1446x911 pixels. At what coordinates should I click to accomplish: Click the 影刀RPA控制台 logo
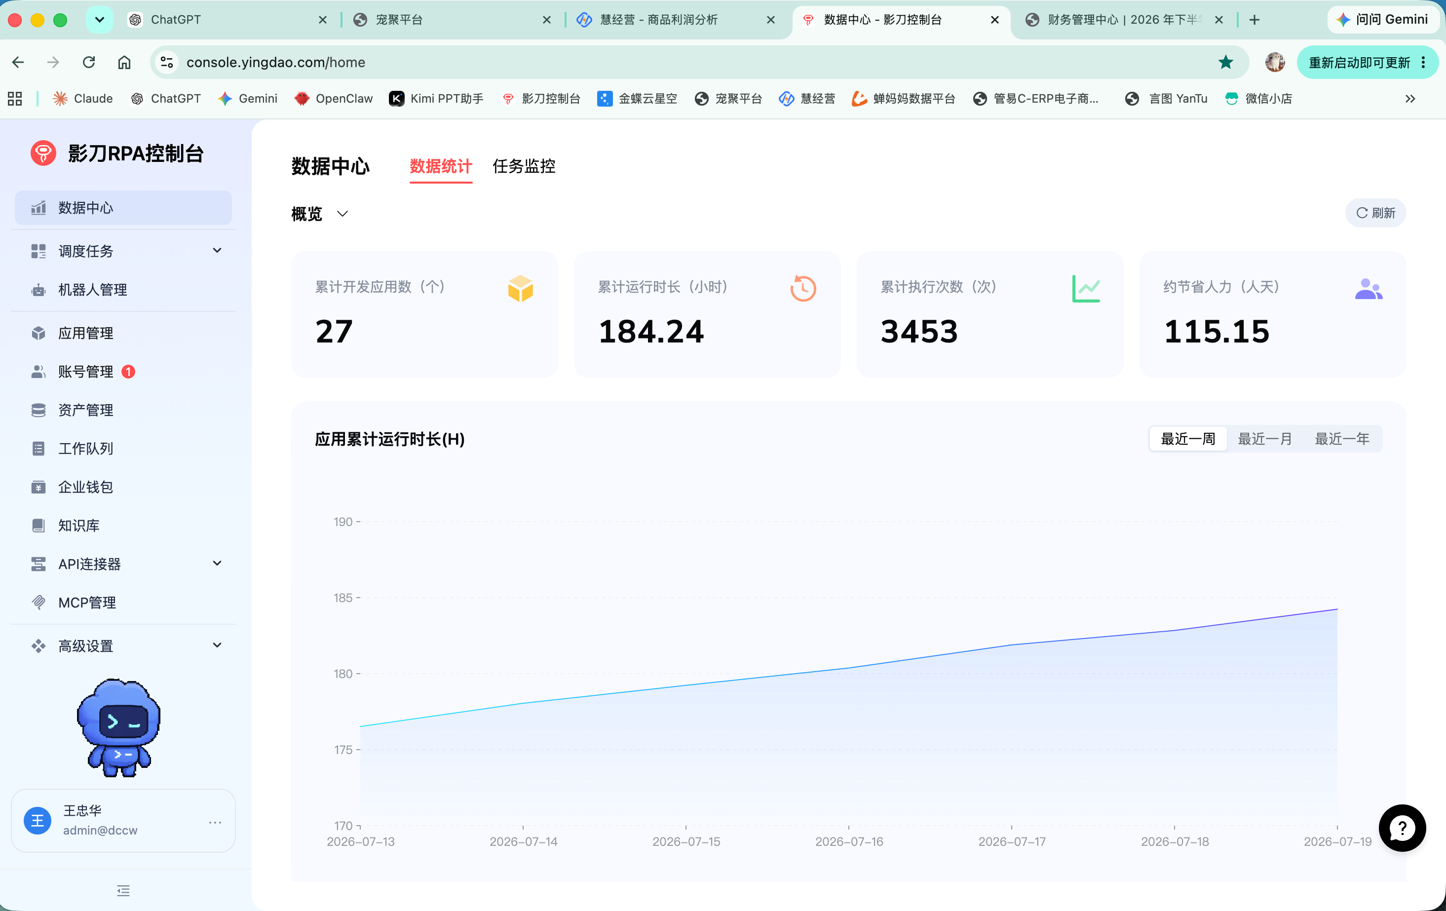43,153
